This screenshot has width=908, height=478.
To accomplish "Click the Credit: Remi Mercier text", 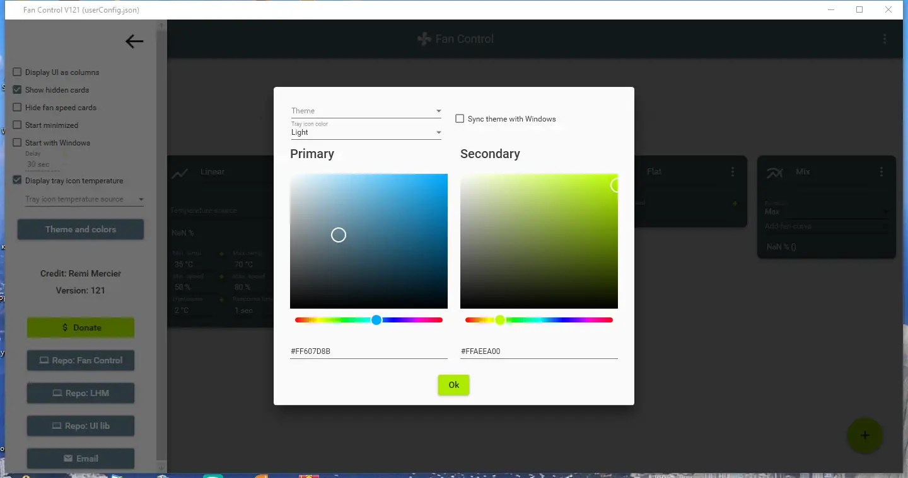I will [x=81, y=273].
